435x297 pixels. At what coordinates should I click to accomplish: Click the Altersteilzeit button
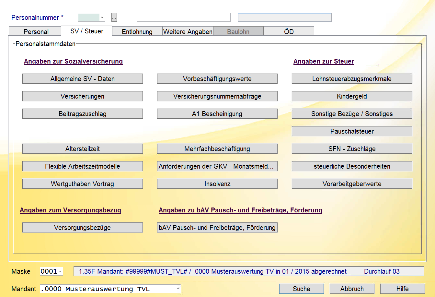[x=83, y=149]
